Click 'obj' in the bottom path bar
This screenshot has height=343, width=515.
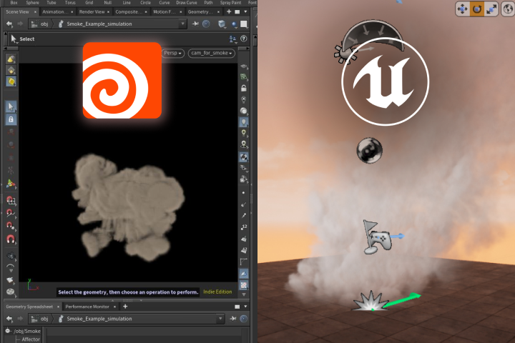click(44, 319)
